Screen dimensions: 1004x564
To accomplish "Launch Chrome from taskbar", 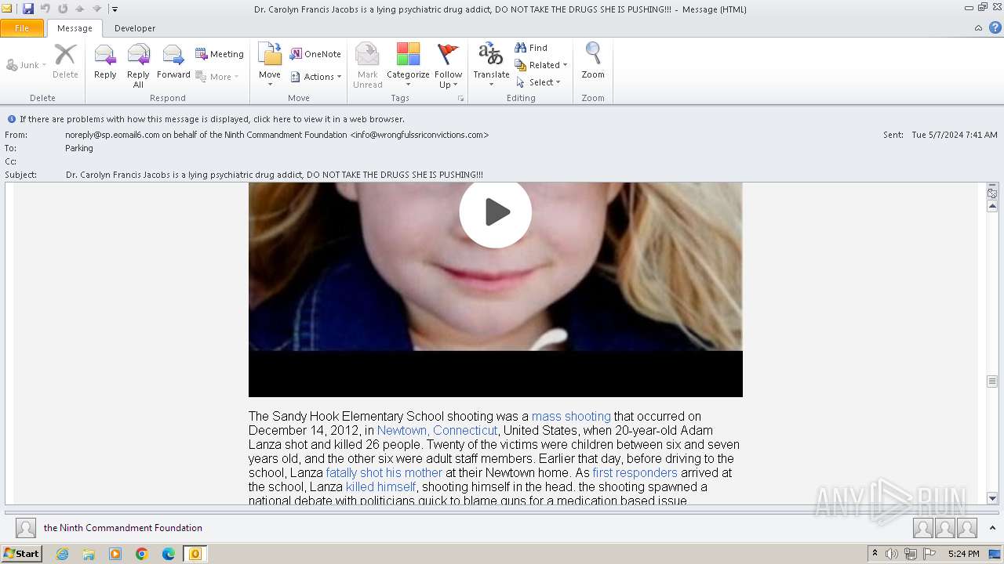I will 142,554.
